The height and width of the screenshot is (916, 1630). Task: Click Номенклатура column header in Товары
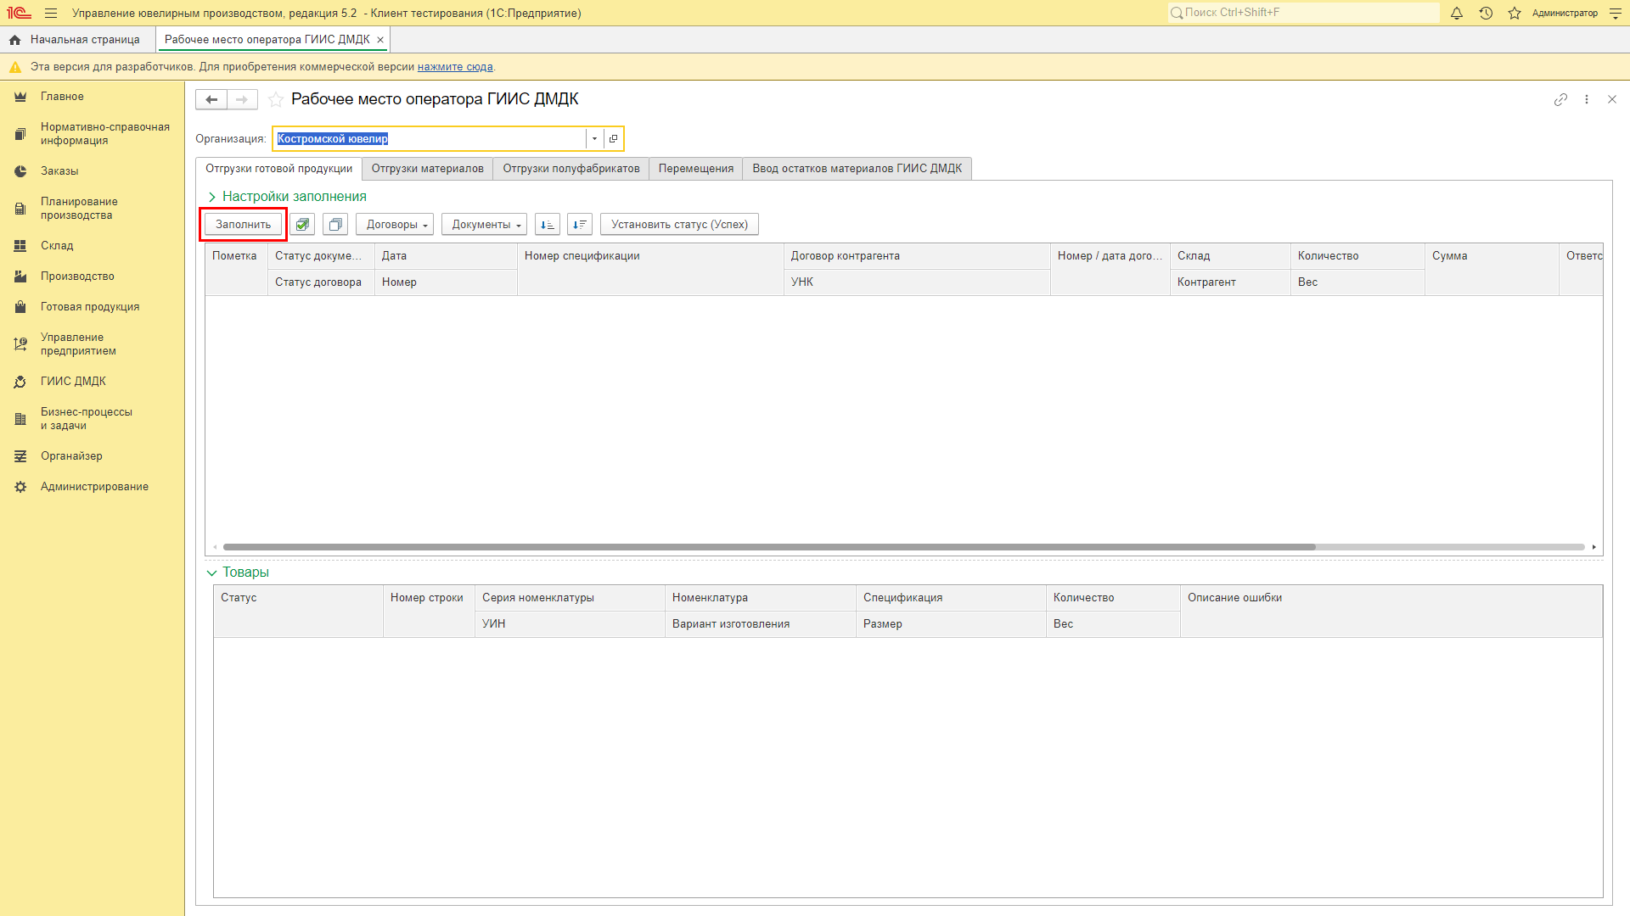point(760,598)
